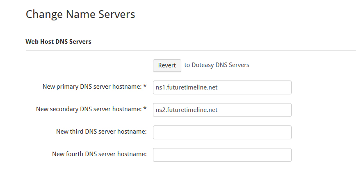The width and height of the screenshot is (356, 170).
Task: Place cursor right after ns1.futuretimeline.net text
Action: click(218, 87)
